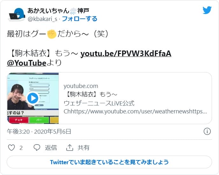Click the 返信 reply label
Screen dimensions: 219x175
51,148
